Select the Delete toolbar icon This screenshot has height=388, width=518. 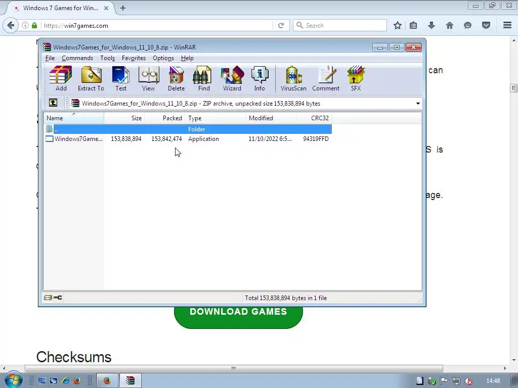[176, 79]
